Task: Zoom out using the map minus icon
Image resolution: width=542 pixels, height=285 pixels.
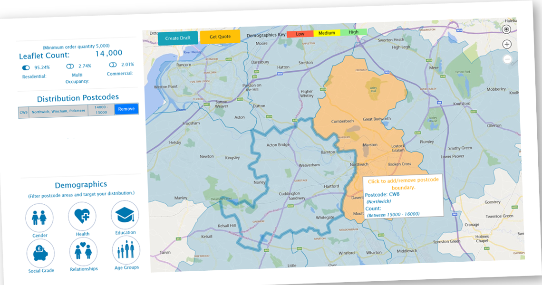Action: [507, 58]
